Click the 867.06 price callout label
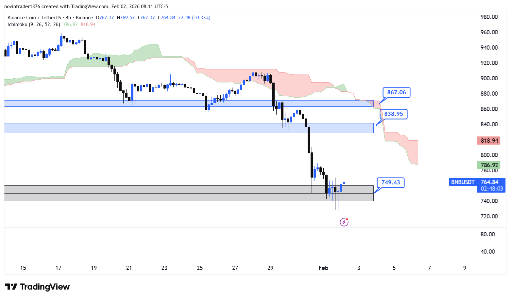The image size is (511, 299). pyautogui.click(x=396, y=93)
